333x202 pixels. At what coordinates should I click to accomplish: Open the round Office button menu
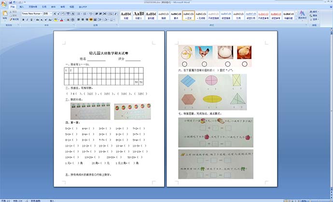[x=4, y=4]
